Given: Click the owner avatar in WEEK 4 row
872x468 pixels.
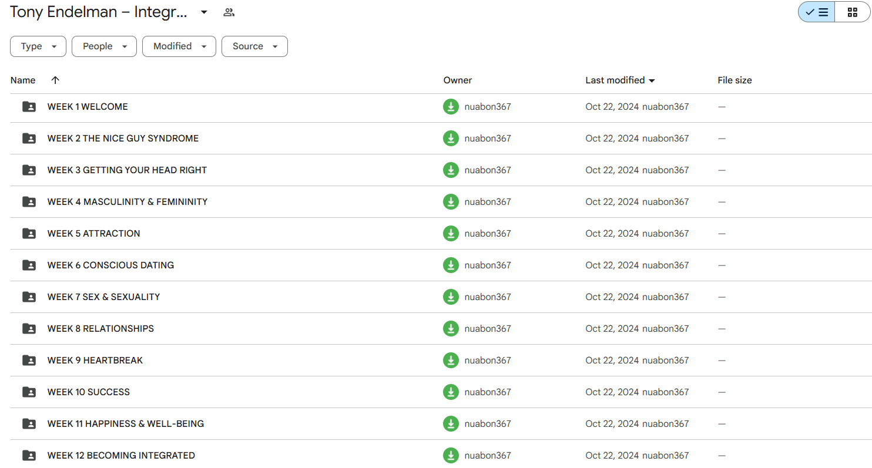Looking at the screenshot, I should click(451, 202).
